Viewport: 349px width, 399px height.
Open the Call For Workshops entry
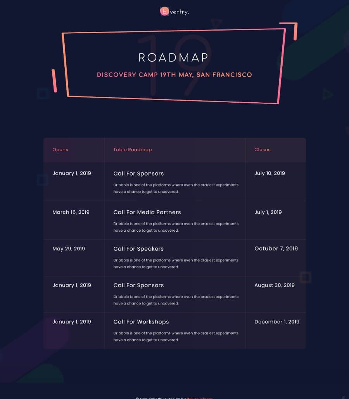coord(141,322)
